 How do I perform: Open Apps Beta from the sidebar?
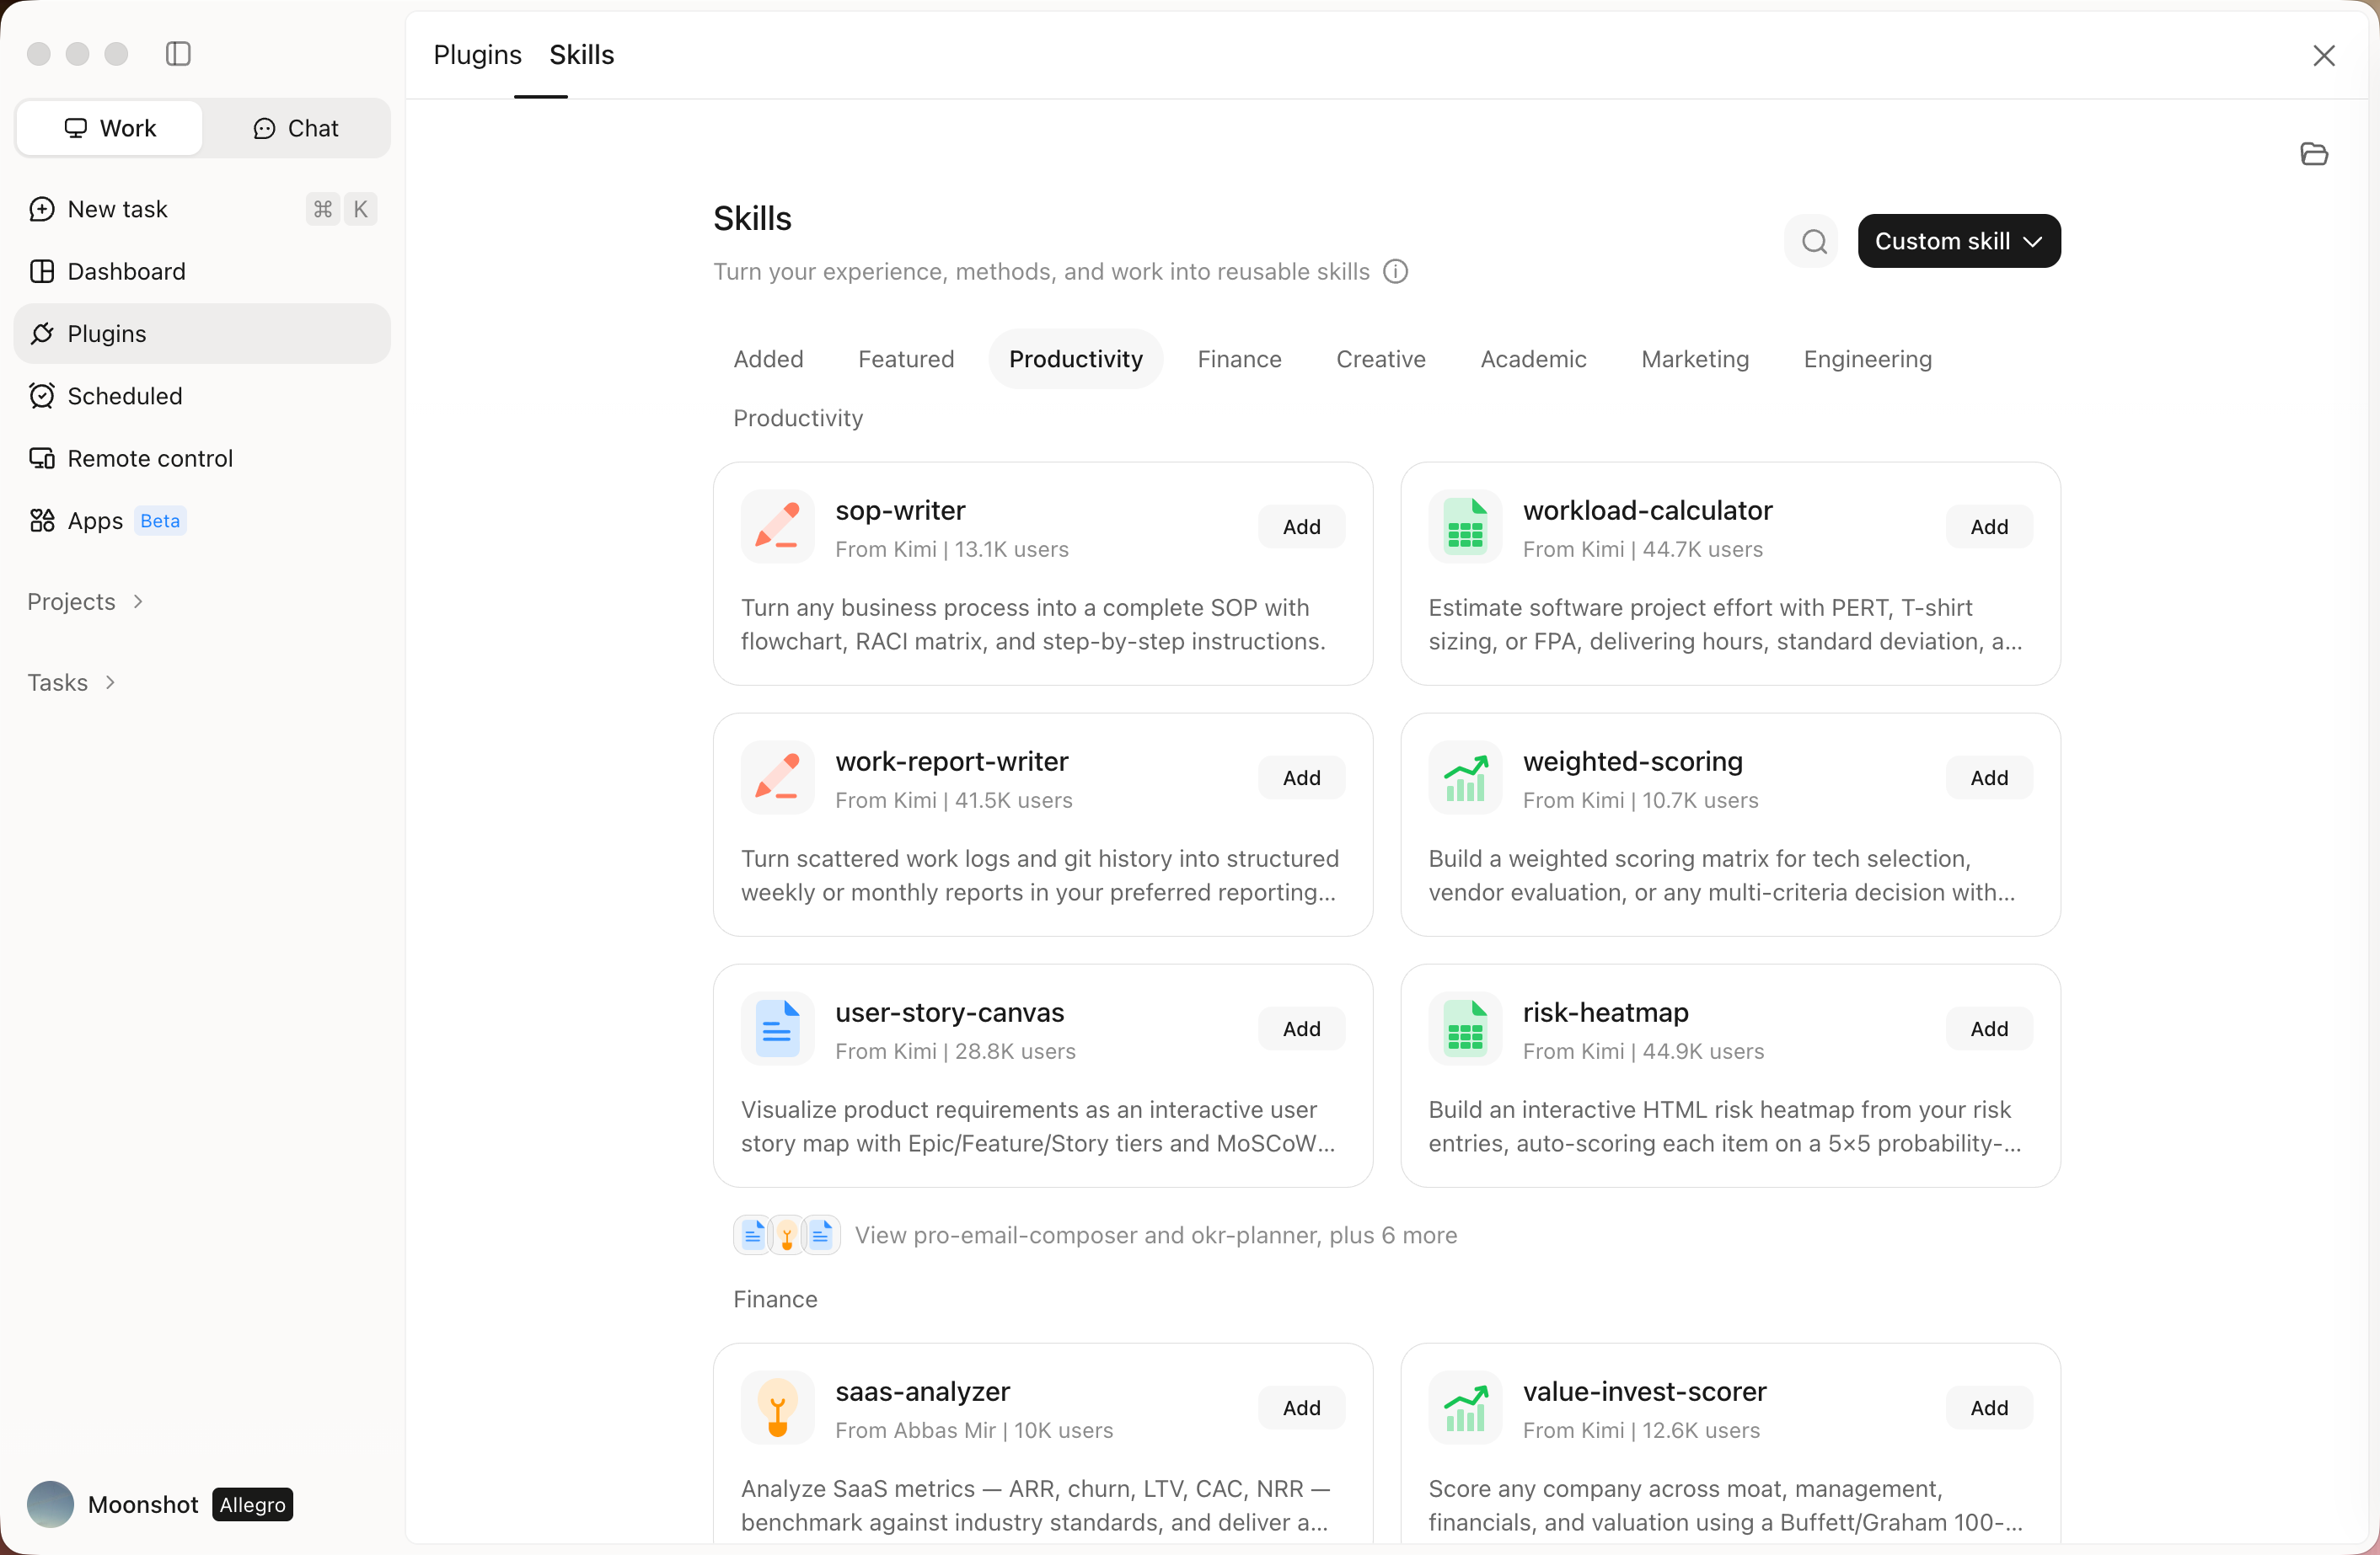[202, 521]
